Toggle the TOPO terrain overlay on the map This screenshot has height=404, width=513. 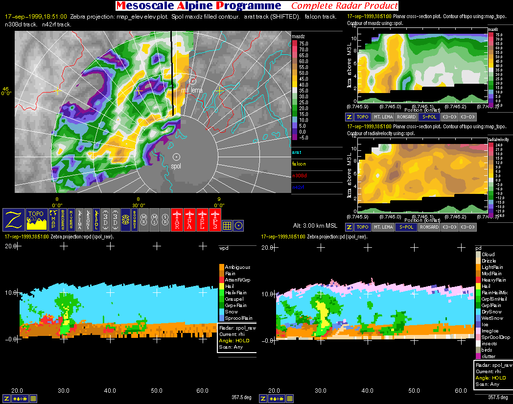click(x=36, y=220)
